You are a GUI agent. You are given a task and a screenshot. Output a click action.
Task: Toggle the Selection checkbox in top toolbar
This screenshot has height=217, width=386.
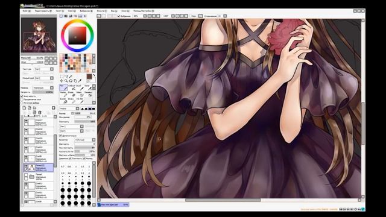119,16
